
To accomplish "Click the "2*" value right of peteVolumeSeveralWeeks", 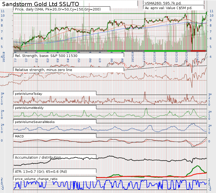I will coord(210,126).
